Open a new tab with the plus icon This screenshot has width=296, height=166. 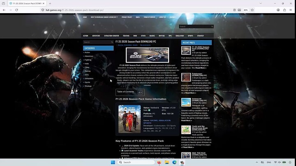tap(50, 3)
